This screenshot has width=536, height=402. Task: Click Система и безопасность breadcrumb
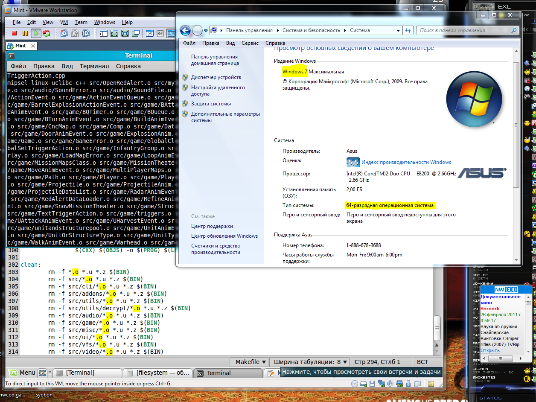click(311, 30)
